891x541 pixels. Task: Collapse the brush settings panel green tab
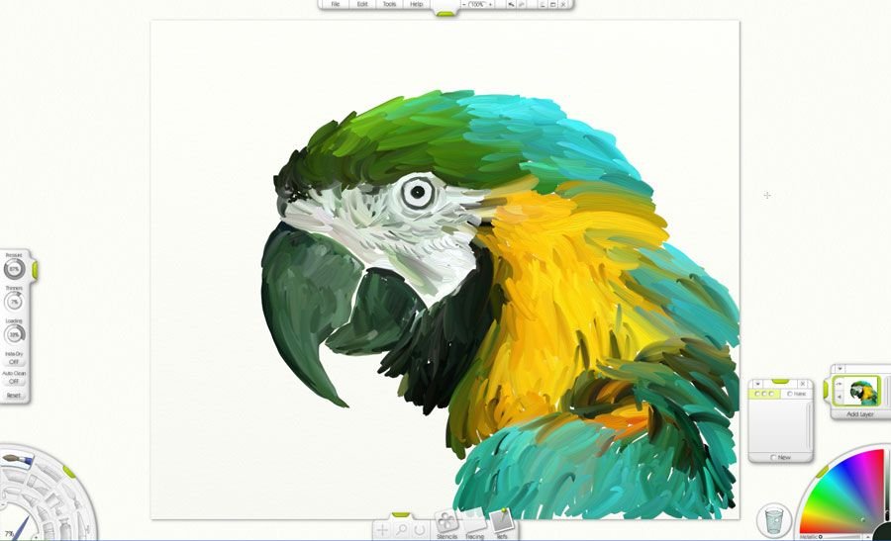click(35, 270)
